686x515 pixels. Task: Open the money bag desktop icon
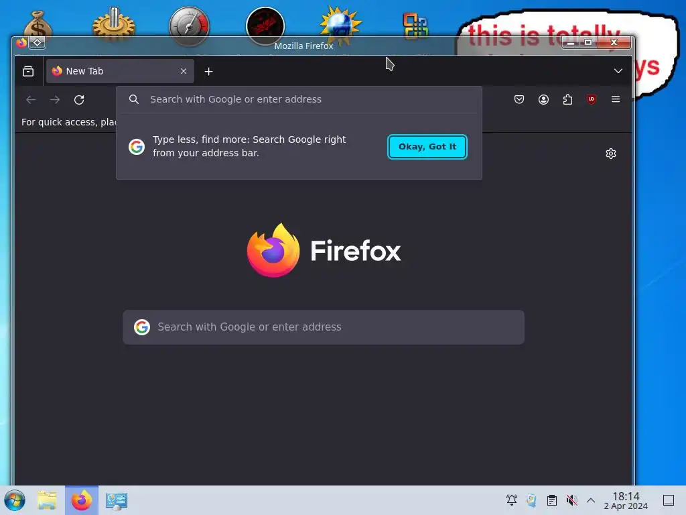38,25
